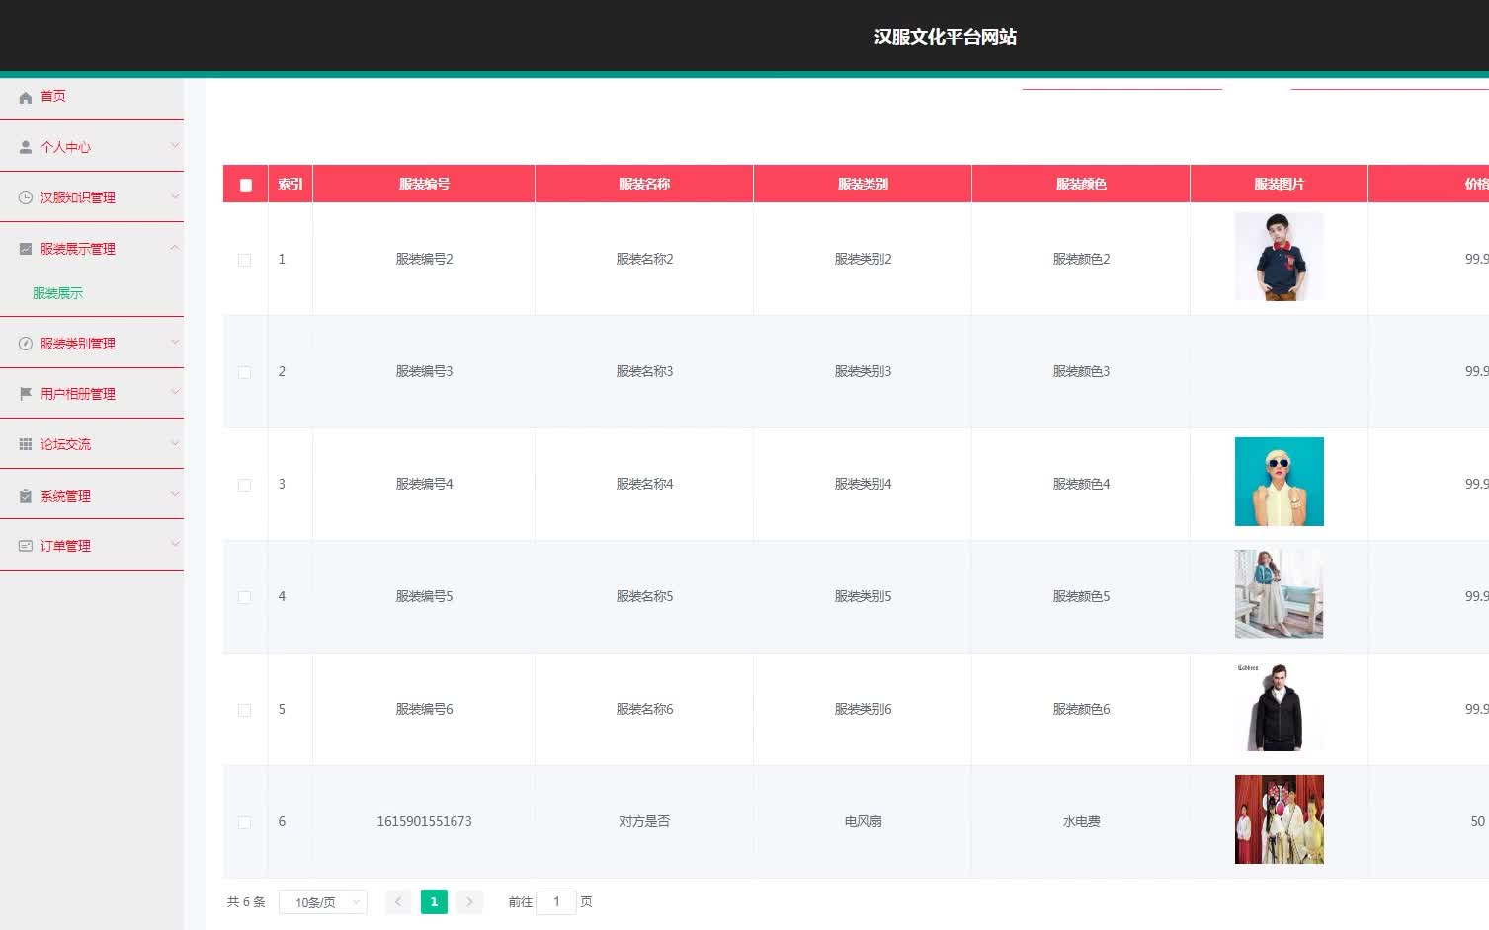Click the 服装图片 column header
The height and width of the screenshot is (930, 1489).
point(1279,184)
